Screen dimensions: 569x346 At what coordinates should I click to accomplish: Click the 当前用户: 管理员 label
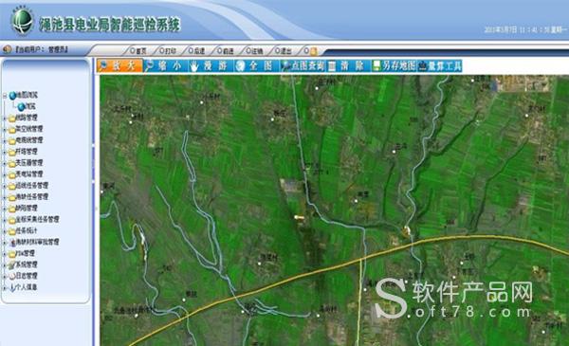(x=41, y=49)
